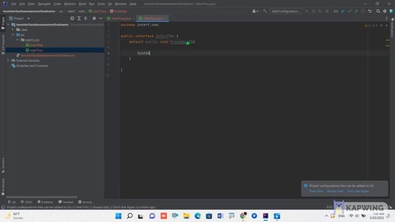Viewport: 395px width, 222px height.
Task: Open Project panel options gear
Action: [94, 18]
